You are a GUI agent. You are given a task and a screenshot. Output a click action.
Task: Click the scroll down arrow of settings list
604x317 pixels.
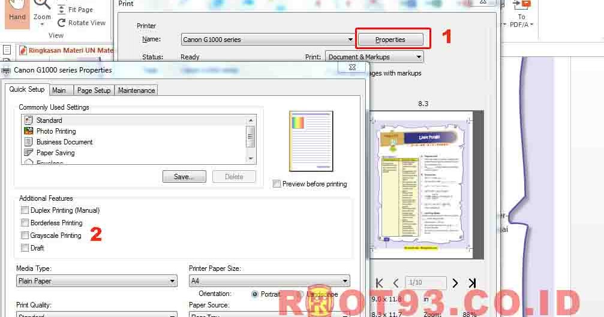coord(251,158)
